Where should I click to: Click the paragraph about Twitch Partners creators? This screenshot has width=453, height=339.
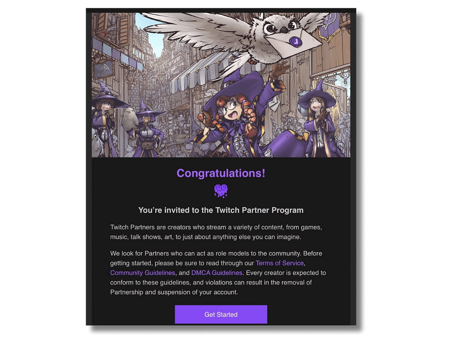[216, 232]
